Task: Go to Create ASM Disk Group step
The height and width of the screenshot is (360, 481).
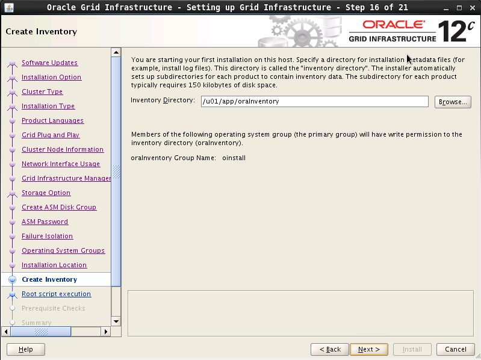Action: coord(59,207)
